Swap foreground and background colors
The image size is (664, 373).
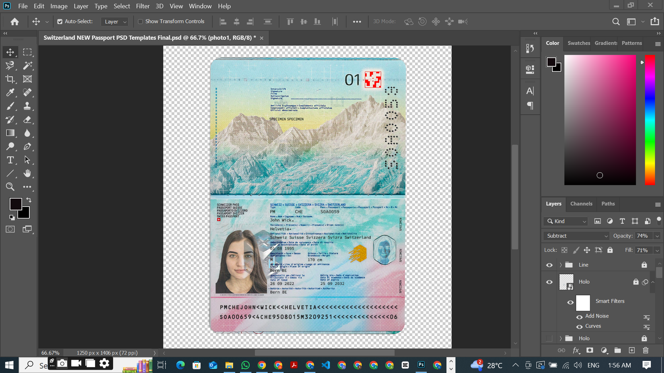click(x=29, y=200)
